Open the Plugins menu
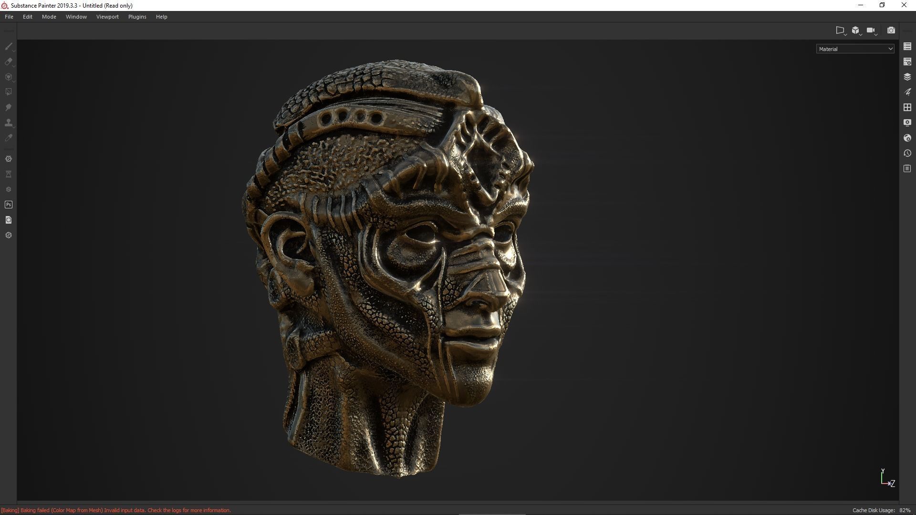Viewport: 916px width, 515px height. pos(137,17)
